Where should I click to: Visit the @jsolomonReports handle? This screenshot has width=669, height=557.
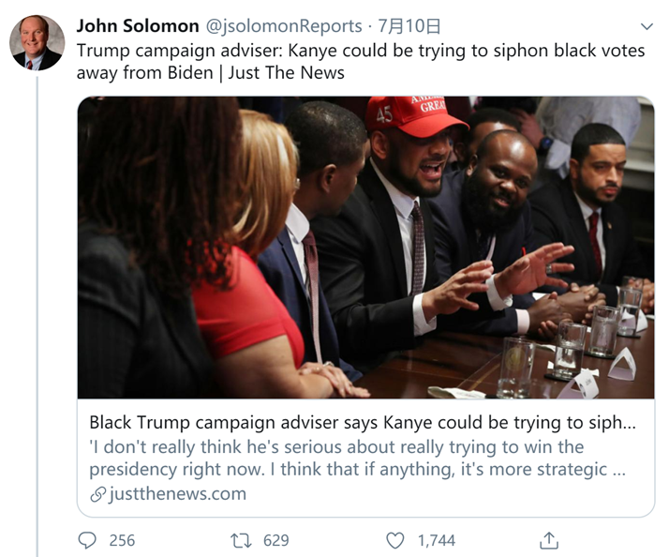click(284, 26)
